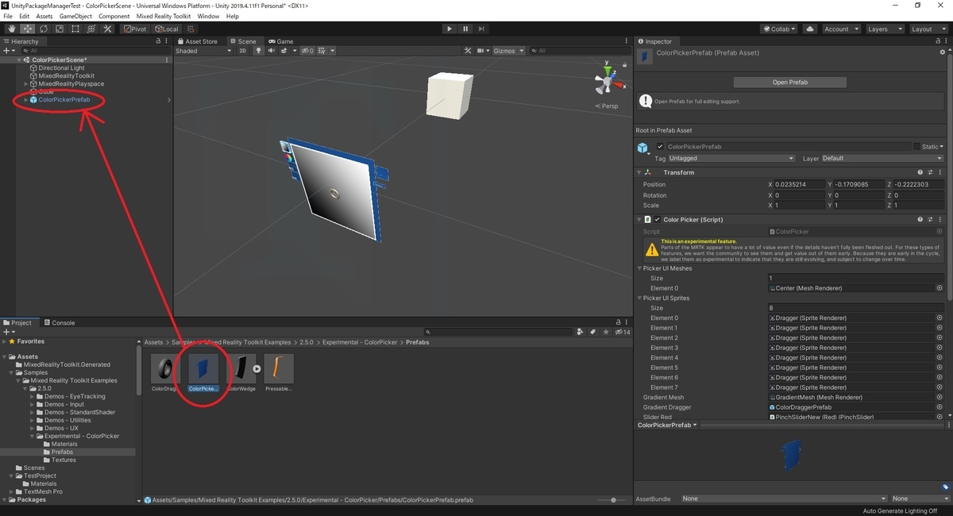Toggle grid snapping icon
This screenshot has width=953, height=516.
[191, 29]
